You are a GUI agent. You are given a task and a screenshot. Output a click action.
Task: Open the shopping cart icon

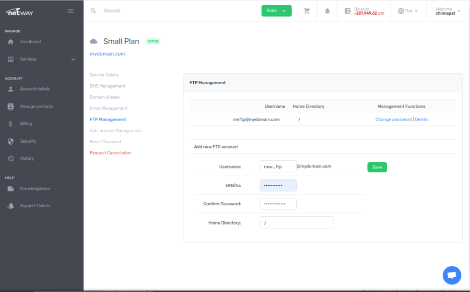pos(307,11)
